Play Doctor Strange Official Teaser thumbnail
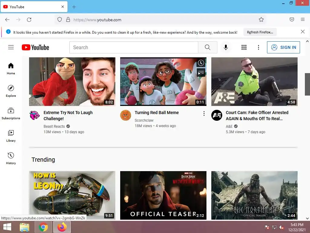Image resolution: width=310 pixels, height=233 pixels. [x=163, y=195]
